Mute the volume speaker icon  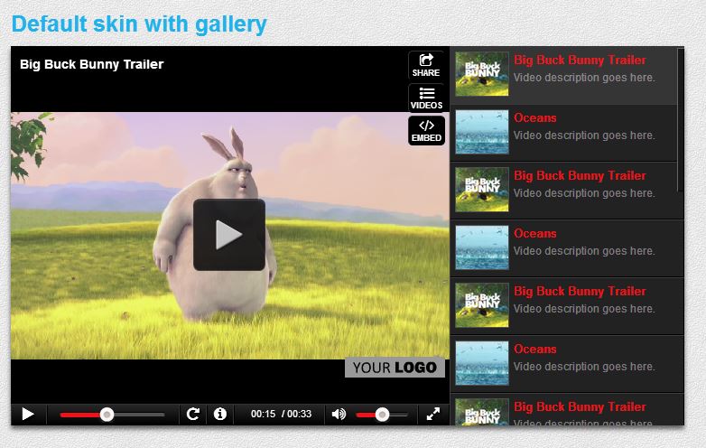339,414
